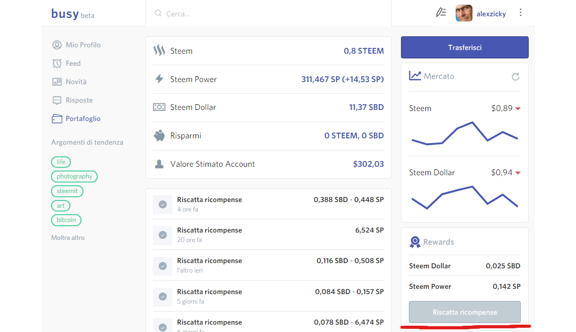Select the photography trending tag
This screenshot has height=332, width=576.
(74, 176)
